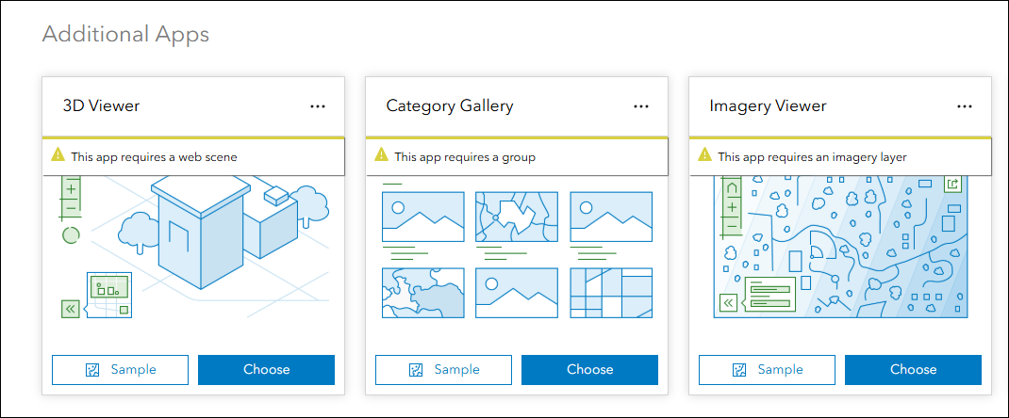
Task: Choose the Category Gallery app
Action: [x=589, y=370]
